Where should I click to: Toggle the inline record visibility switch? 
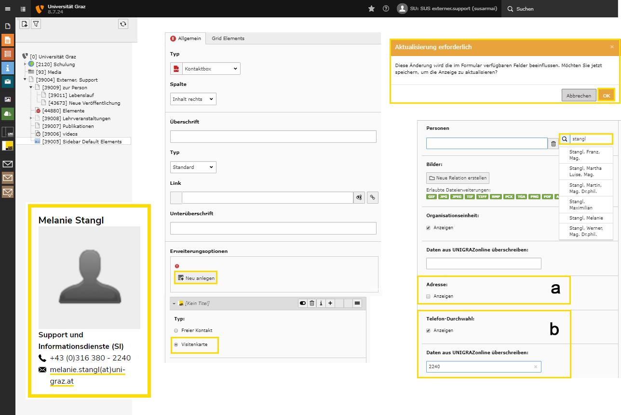(303, 303)
